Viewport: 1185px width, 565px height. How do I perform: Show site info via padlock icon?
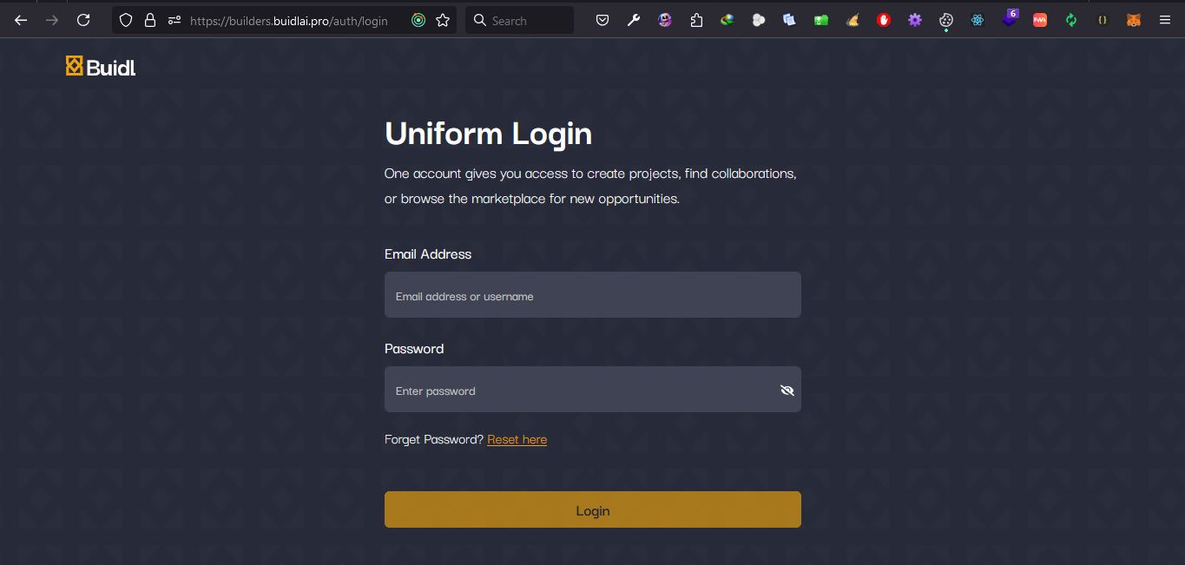150,20
